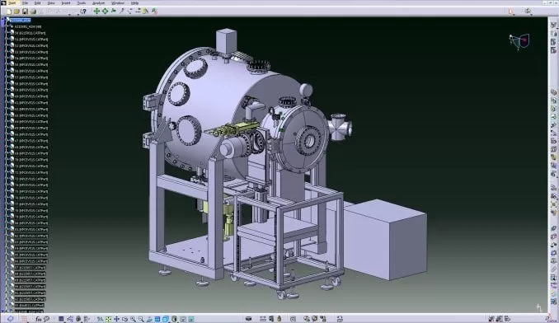
Task: Click the New document icon
Action: pyautogui.click(x=8, y=12)
